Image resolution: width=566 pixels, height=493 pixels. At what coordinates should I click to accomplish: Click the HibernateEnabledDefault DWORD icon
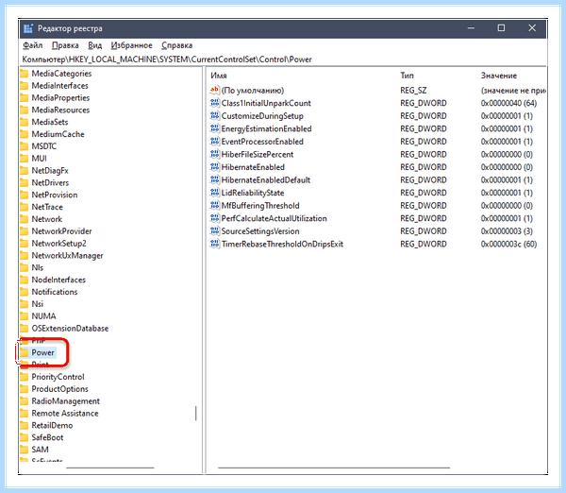214,179
